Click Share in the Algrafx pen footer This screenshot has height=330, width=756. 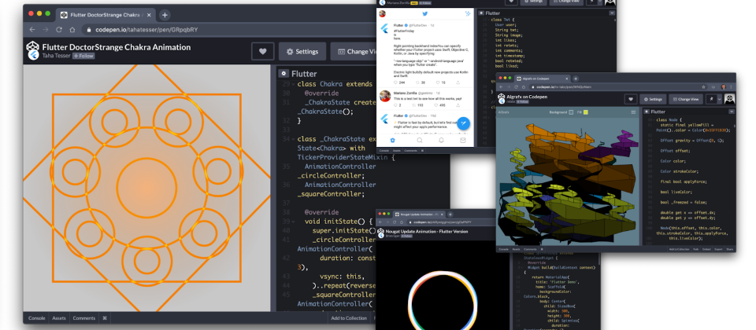click(x=729, y=249)
